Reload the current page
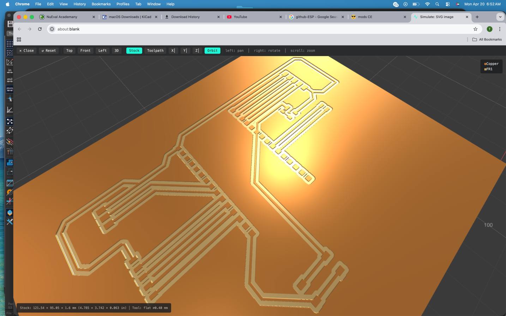The height and width of the screenshot is (316, 506). coord(40,29)
